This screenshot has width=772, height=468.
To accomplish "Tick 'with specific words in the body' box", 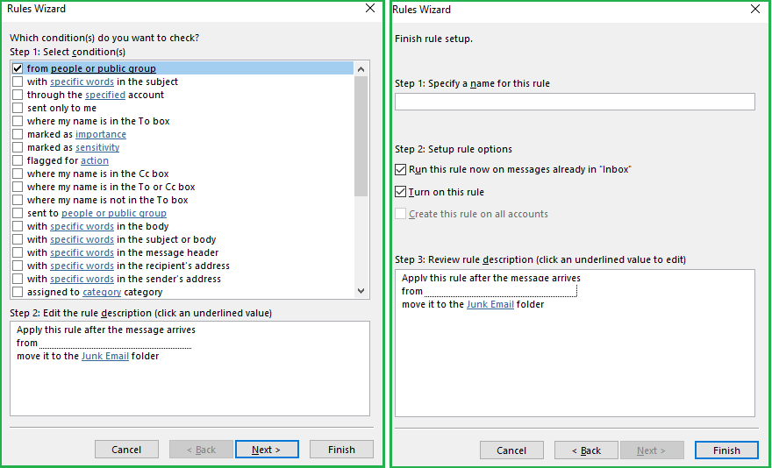I will (x=18, y=226).
